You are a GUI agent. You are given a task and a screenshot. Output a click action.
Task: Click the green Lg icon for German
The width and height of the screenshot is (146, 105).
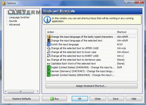point(48,71)
